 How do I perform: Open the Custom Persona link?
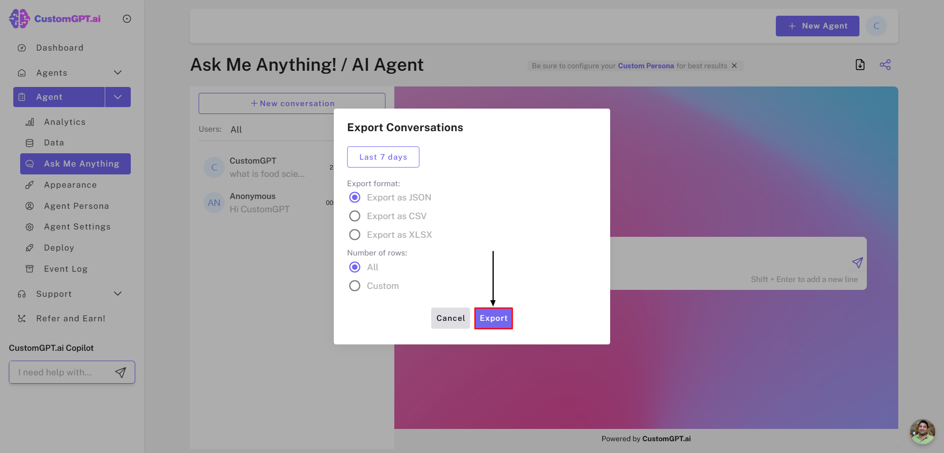[646, 66]
